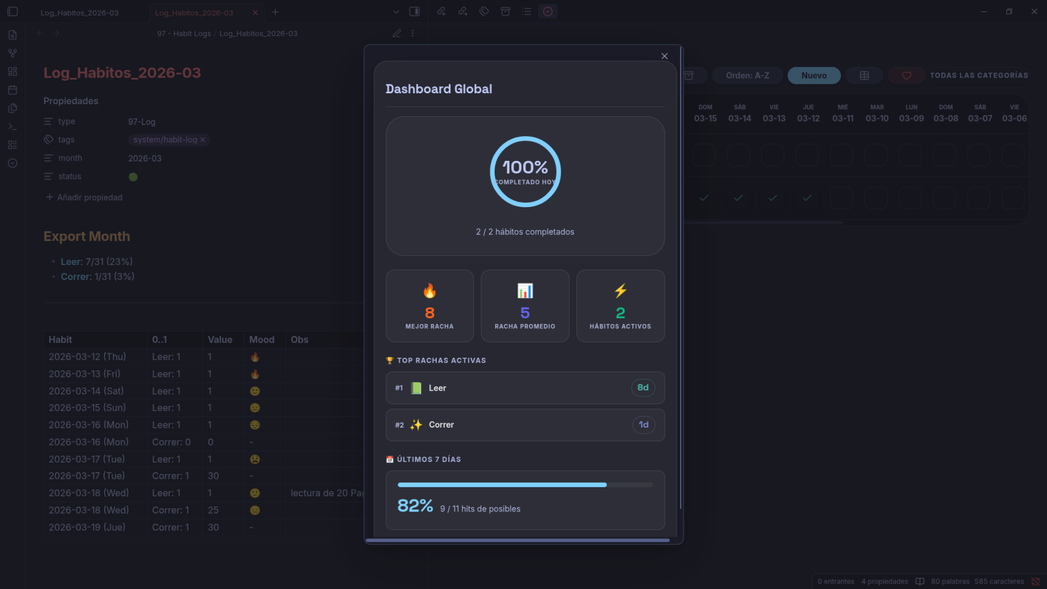This screenshot has width=1047, height=589.
Task: Open the calendar icon in left ribbon
Action: pyautogui.click(x=13, y=90)
